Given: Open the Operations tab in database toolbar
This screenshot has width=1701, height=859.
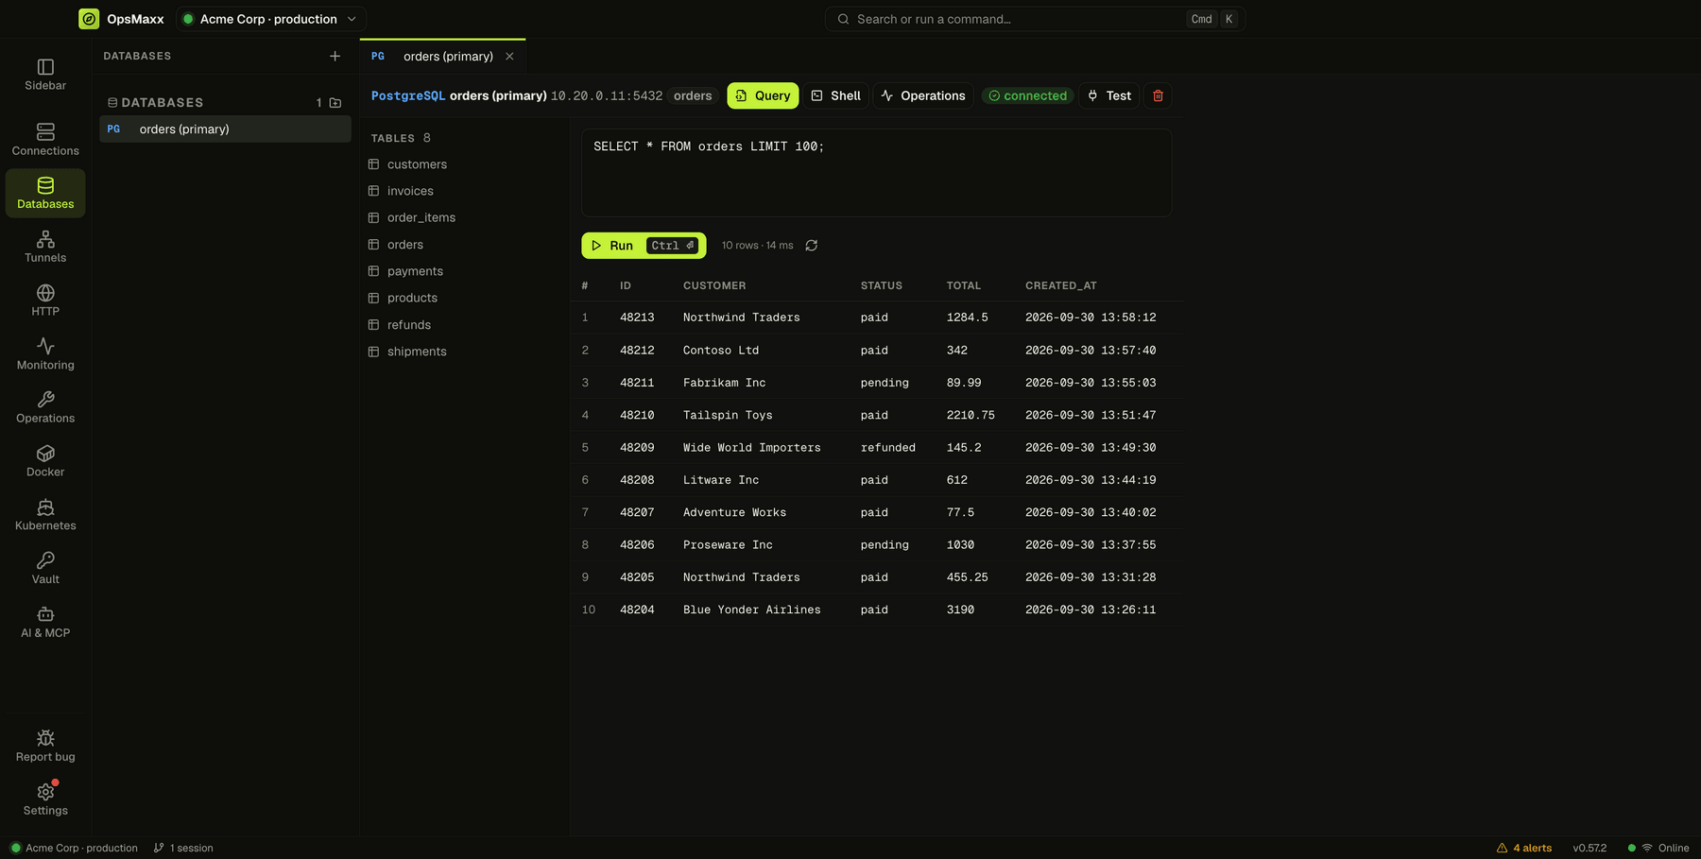Looking at the screenshot, I should coord(922,95).
